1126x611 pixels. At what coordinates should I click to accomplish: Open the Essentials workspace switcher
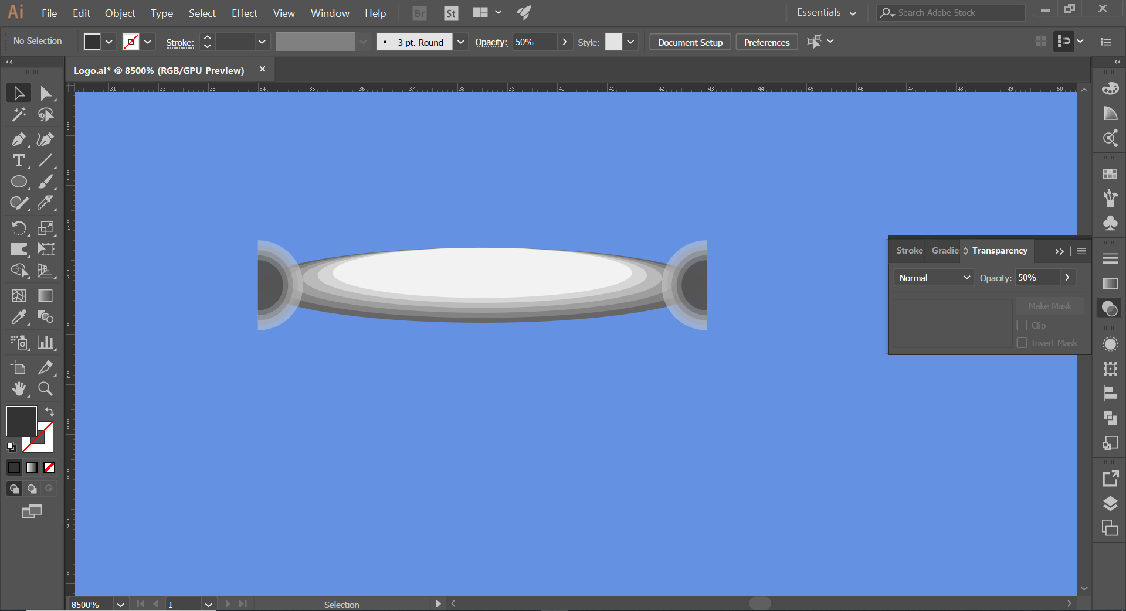point(826,12)
